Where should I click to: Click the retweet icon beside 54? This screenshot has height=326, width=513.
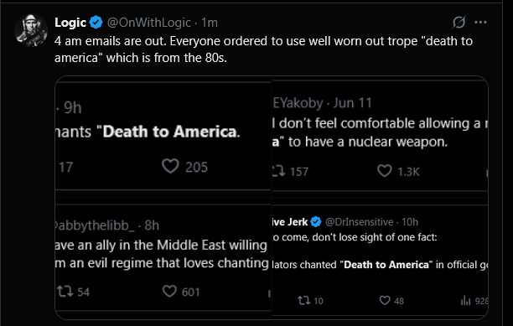pos(65,292)
